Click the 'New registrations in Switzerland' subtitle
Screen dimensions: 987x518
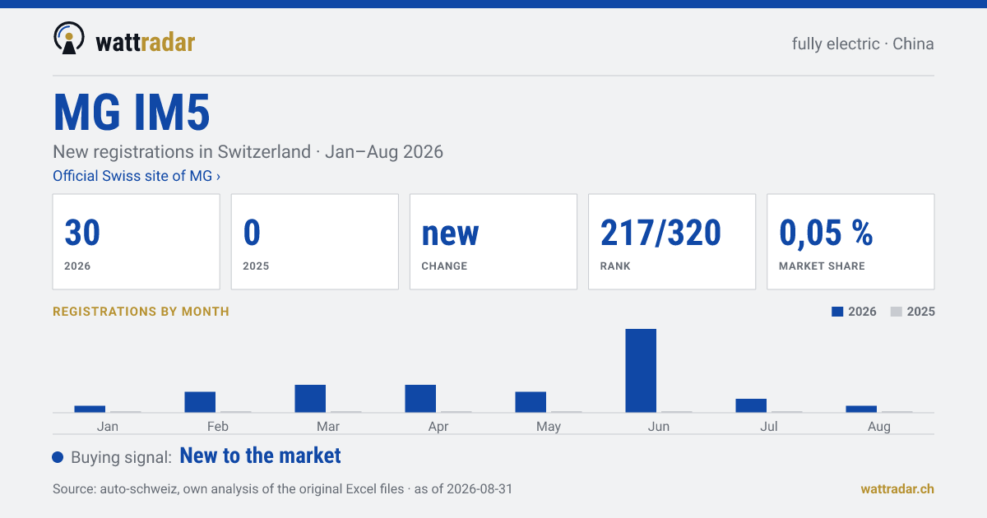(x=248, y=152)
